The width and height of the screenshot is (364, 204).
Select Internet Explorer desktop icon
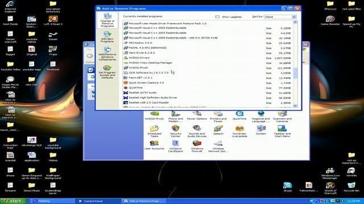click(10, 6)
